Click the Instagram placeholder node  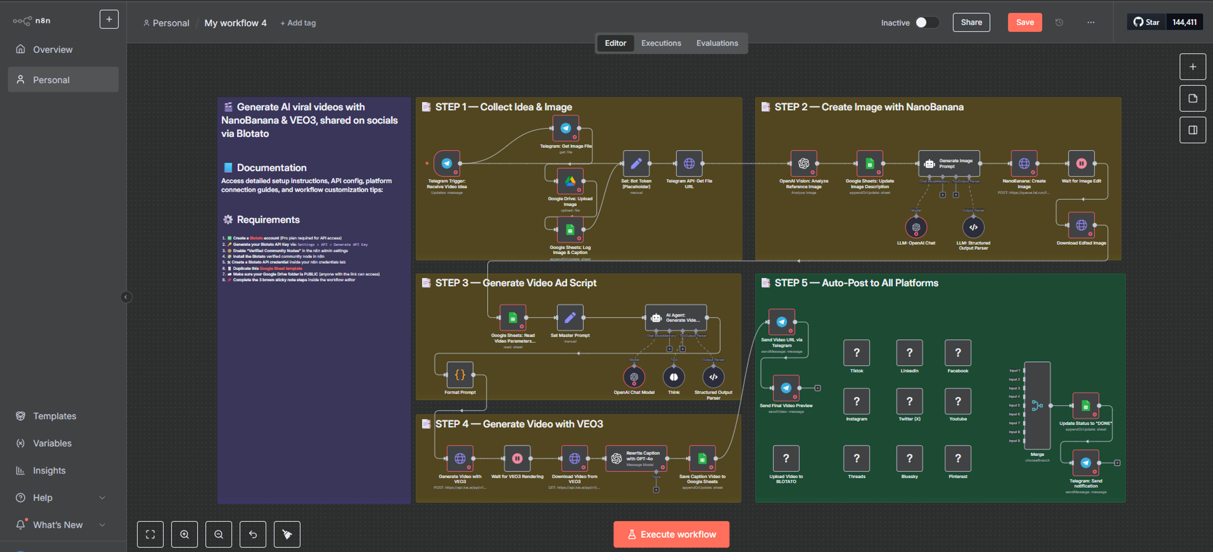[856, 401]
